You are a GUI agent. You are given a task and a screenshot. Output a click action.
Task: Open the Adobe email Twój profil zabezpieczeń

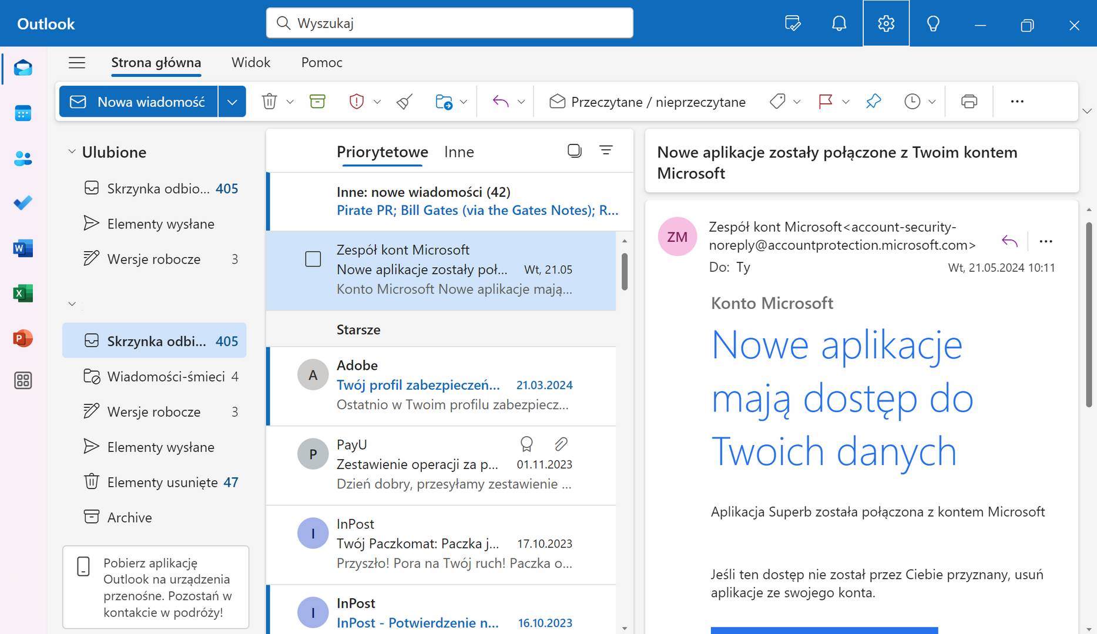(x=441, y=386)
